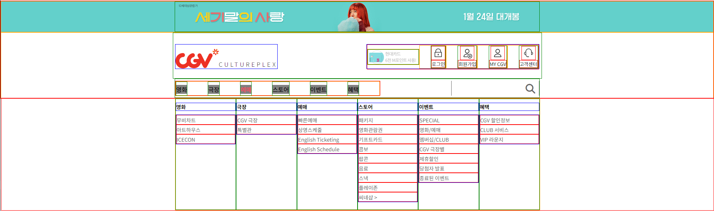Open the 혜택 submenu column header
This screenshot has width=714, height=211.
[509, 107]
